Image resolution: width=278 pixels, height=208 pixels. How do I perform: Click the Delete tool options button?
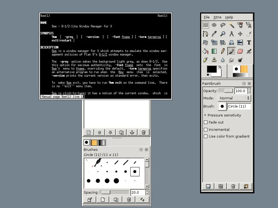[233, 186]
